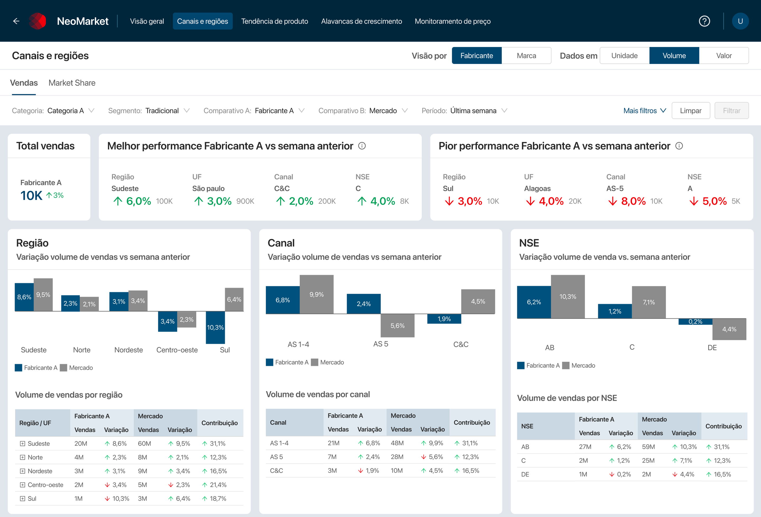Open the Comparativo A dropdown
Image resolution: width=761 pixels, height=517 pixels.
254,111
